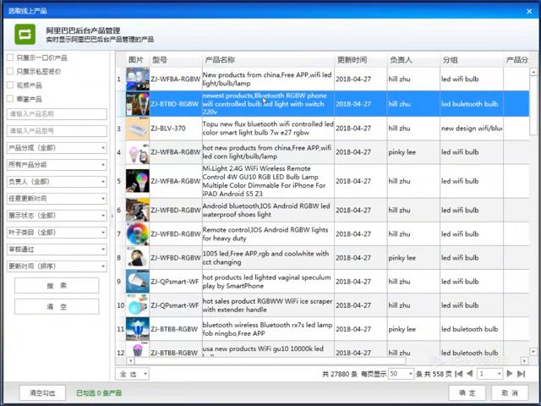Open 更新时间（排序）dropdown
Image resolution: width=541 pixels, height=406 pixels.
click(57, 266)
